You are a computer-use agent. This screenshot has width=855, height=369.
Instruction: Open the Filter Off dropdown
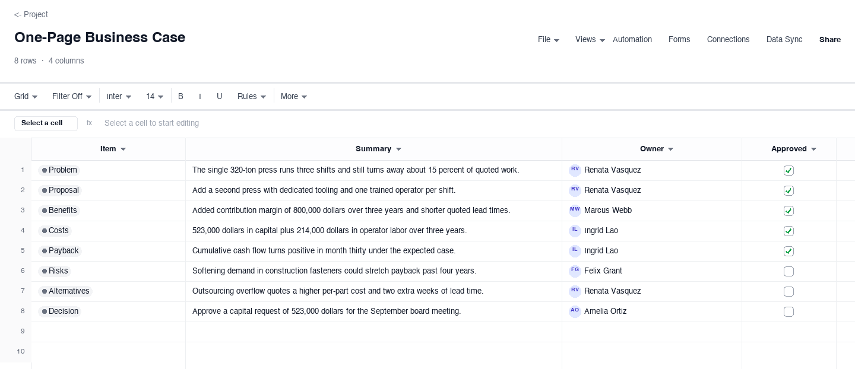click(72, 96)
